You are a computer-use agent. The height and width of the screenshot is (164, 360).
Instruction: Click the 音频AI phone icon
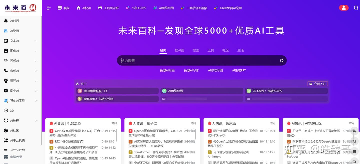tap(6, 71)
